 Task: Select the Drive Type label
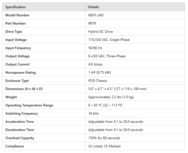tap(14, 32)
